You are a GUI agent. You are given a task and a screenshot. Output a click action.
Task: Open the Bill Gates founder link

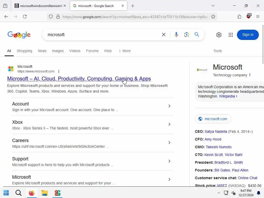(222, 170)
